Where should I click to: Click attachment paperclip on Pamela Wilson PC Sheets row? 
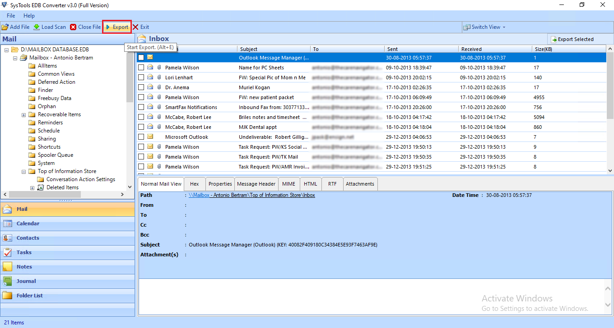(x=159, y=68)
